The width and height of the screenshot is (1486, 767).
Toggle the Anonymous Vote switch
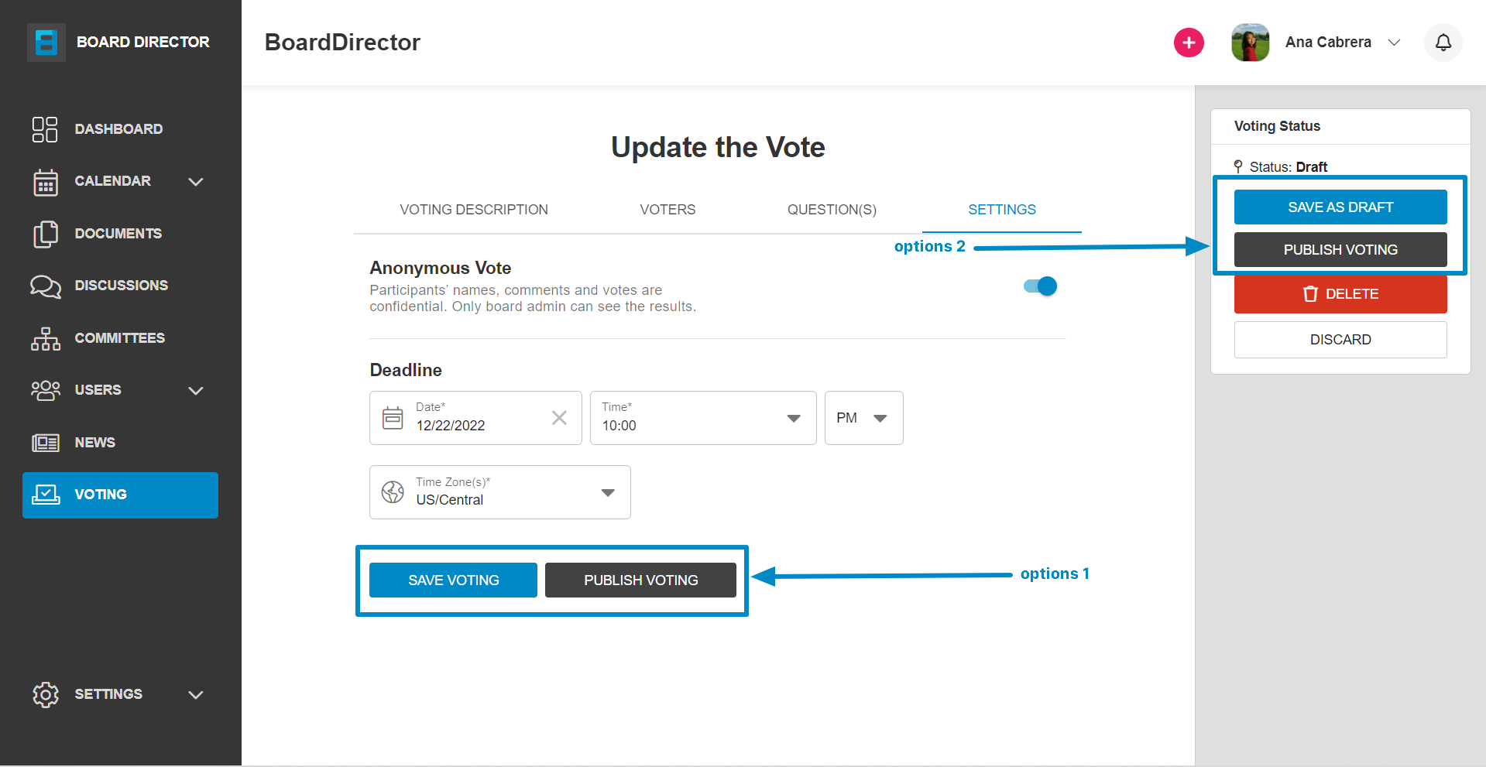pos(1040,286)
